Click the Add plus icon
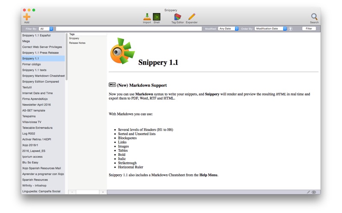The height and width of the screenshot is (213, 342). point(27,17)
